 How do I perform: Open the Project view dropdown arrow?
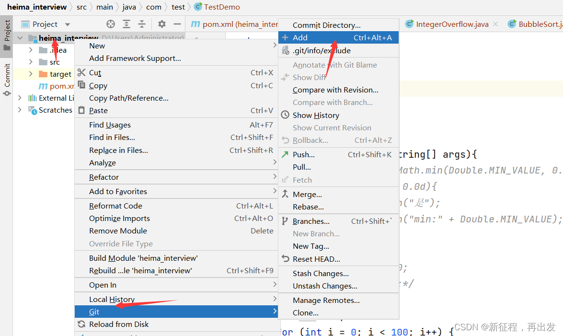pos(68,24)
